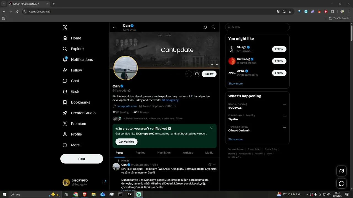Viewport: 353px width, 198px height.
Task: Follow APCL suggestion
Action: tap(279, 73)
